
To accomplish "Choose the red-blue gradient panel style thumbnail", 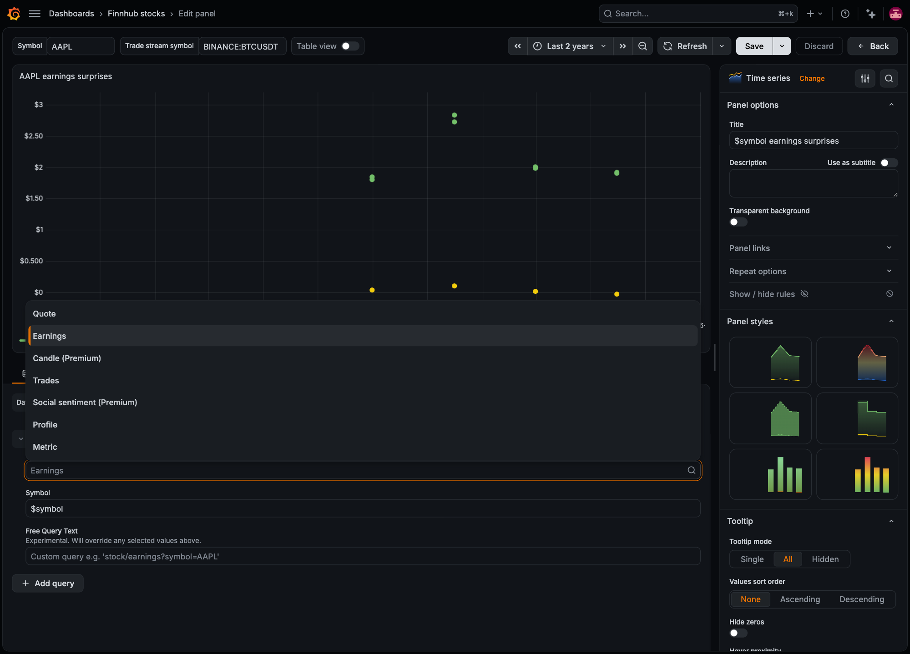I will [x=857, y=362].
